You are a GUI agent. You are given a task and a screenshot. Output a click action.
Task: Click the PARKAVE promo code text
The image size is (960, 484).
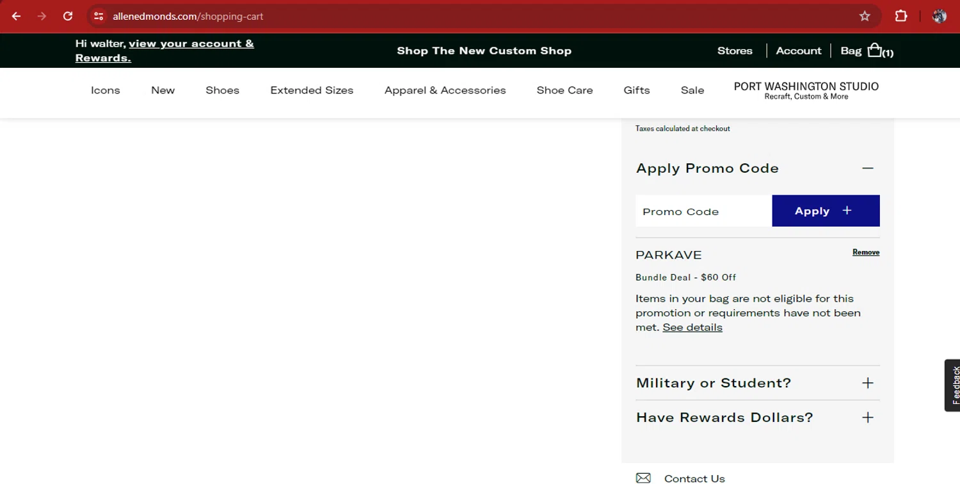click(x=669, y=255)
